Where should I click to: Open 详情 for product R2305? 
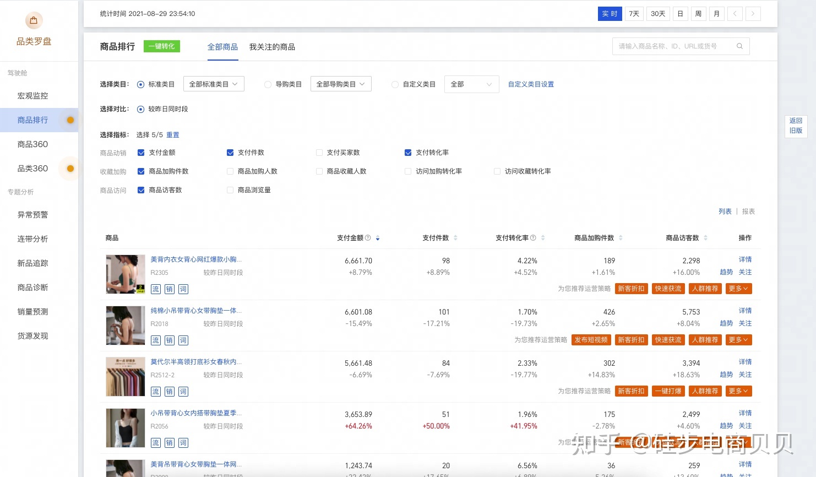tap(745, 259)
